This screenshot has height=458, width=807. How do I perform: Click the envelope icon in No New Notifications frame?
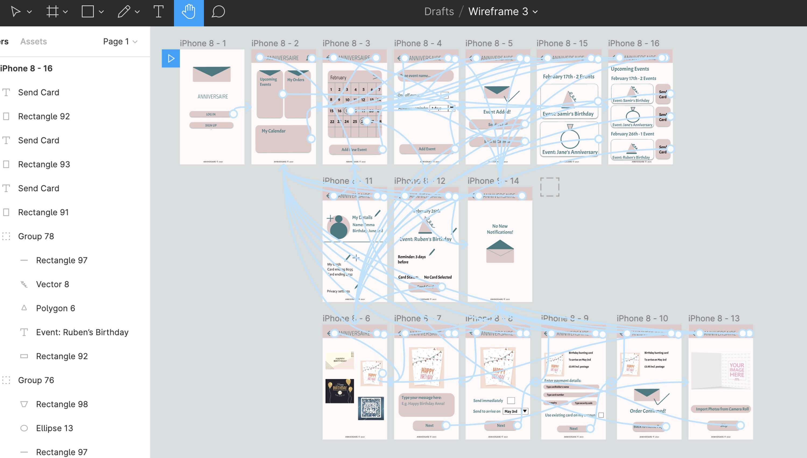(x=500, y=251)
